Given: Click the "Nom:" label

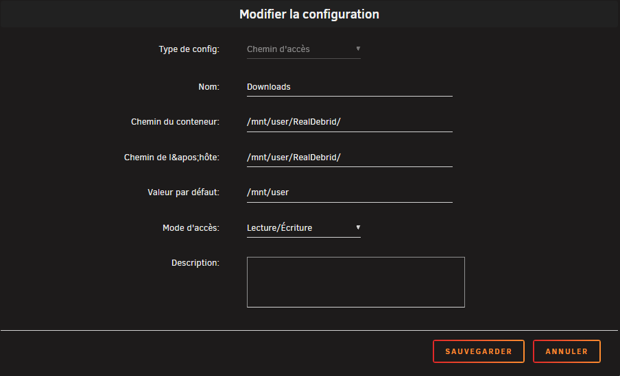Looking at the screenshot, I should coord(208,87).
